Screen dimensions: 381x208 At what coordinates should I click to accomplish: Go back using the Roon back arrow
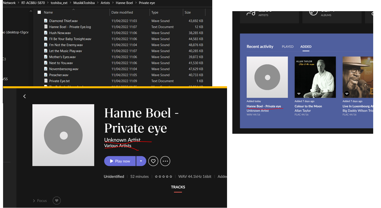(x=25, y=96)
